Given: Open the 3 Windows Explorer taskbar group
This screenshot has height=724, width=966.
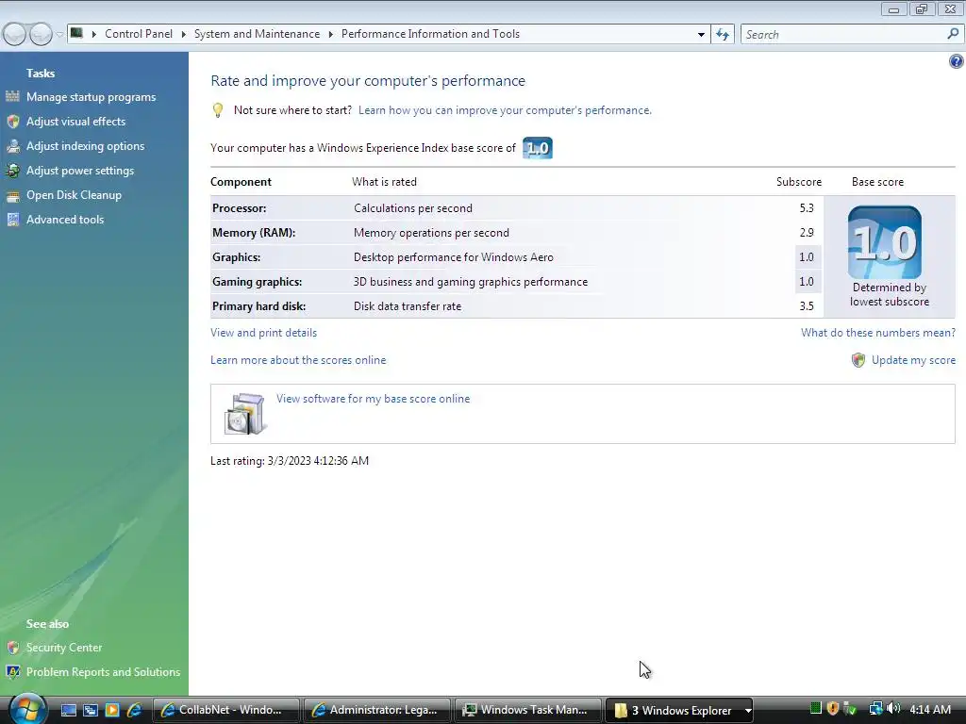Looking at the screenshot, I should point(679,710).
